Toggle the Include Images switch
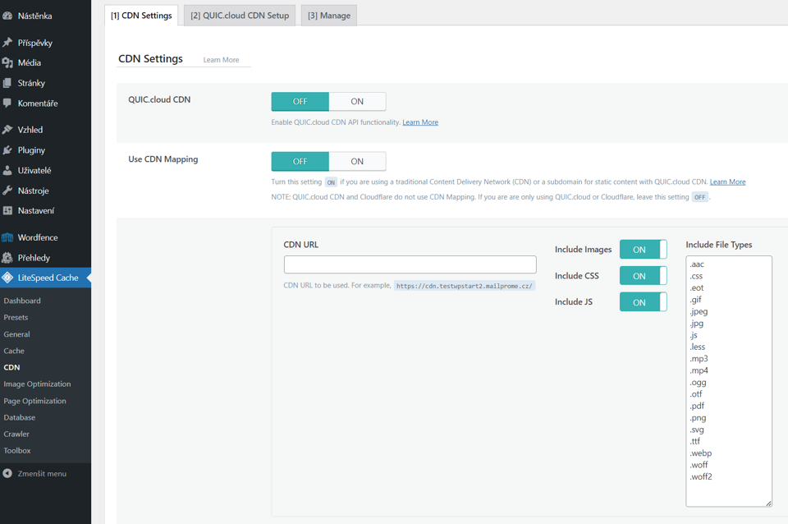788x524 pixels. pos(643,250)
